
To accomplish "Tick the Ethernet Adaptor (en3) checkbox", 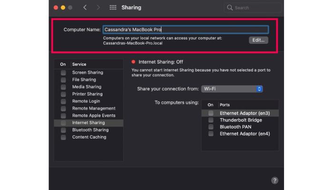I will [211, 113].
